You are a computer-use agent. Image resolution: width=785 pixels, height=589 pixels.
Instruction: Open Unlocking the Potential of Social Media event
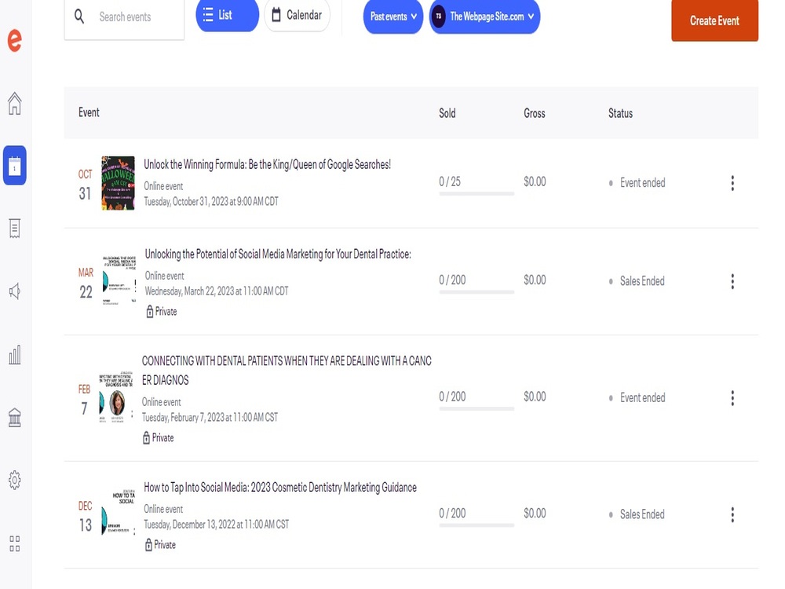point(278,254)
